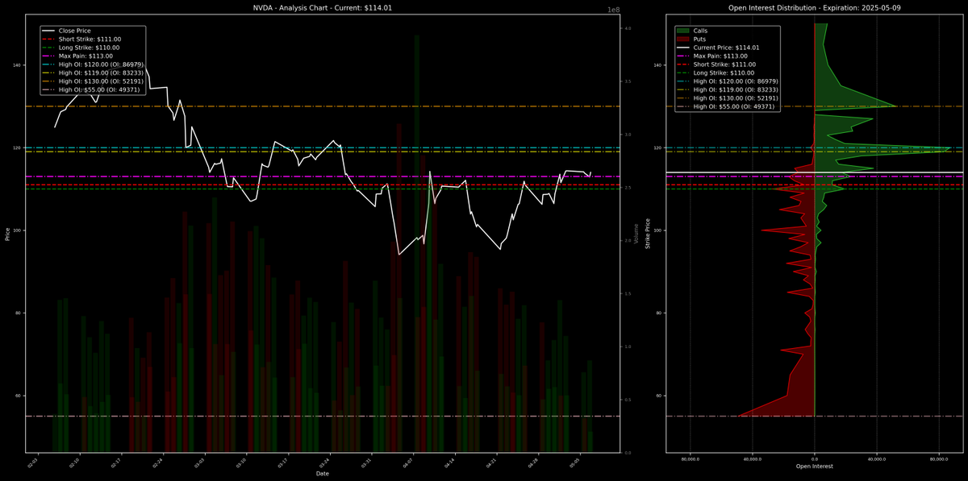
Task: Select Short Strike $111.00 in left chart legend
Action: coord(81,39)
